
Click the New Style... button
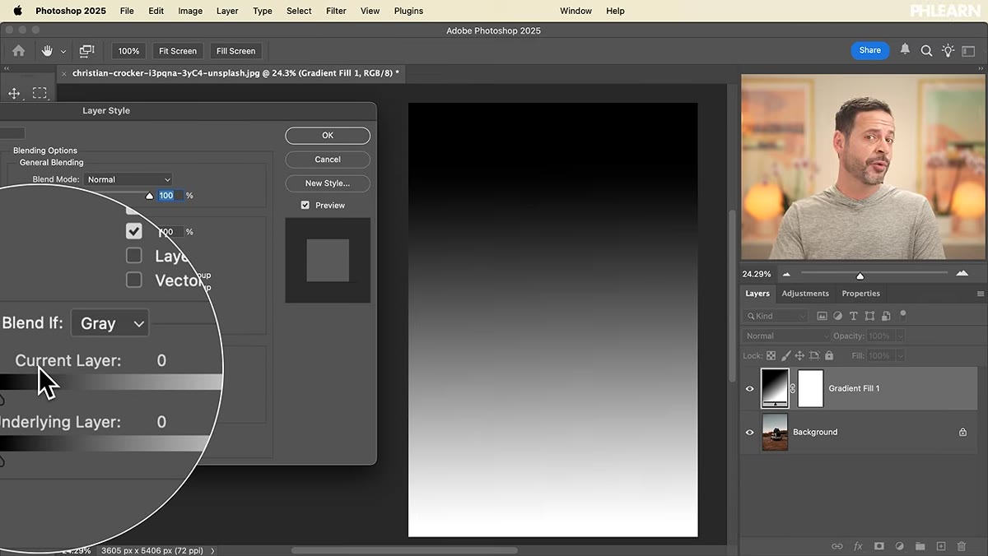(328, 183)
